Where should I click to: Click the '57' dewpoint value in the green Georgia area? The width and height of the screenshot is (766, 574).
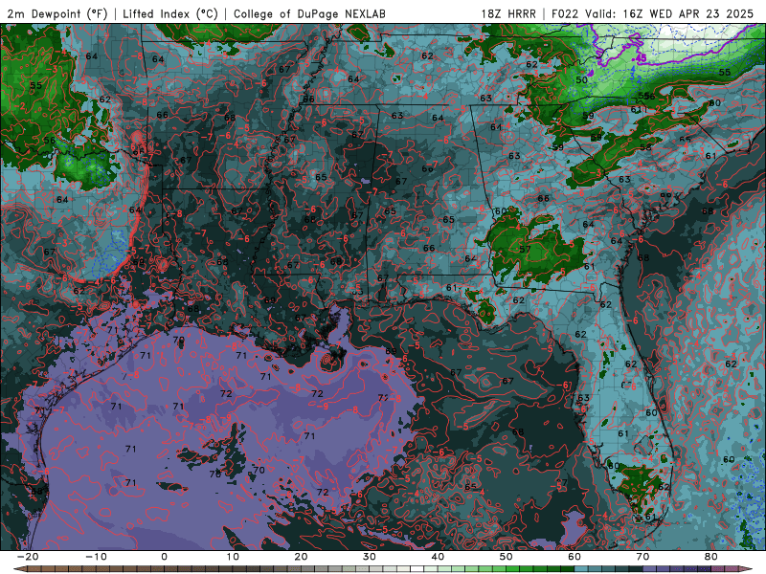525,249
